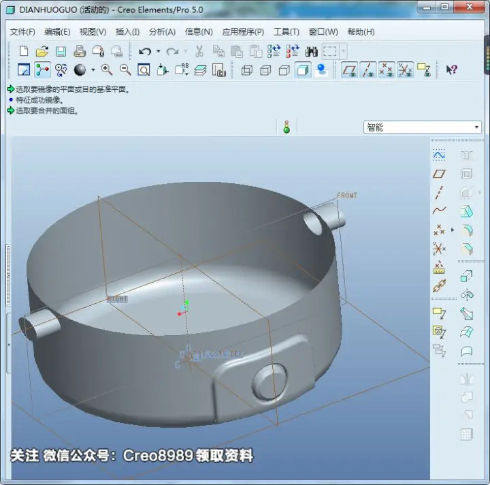Click the Zoom In magnifier icon
490x485 pixels.
(x=107, y=69)
